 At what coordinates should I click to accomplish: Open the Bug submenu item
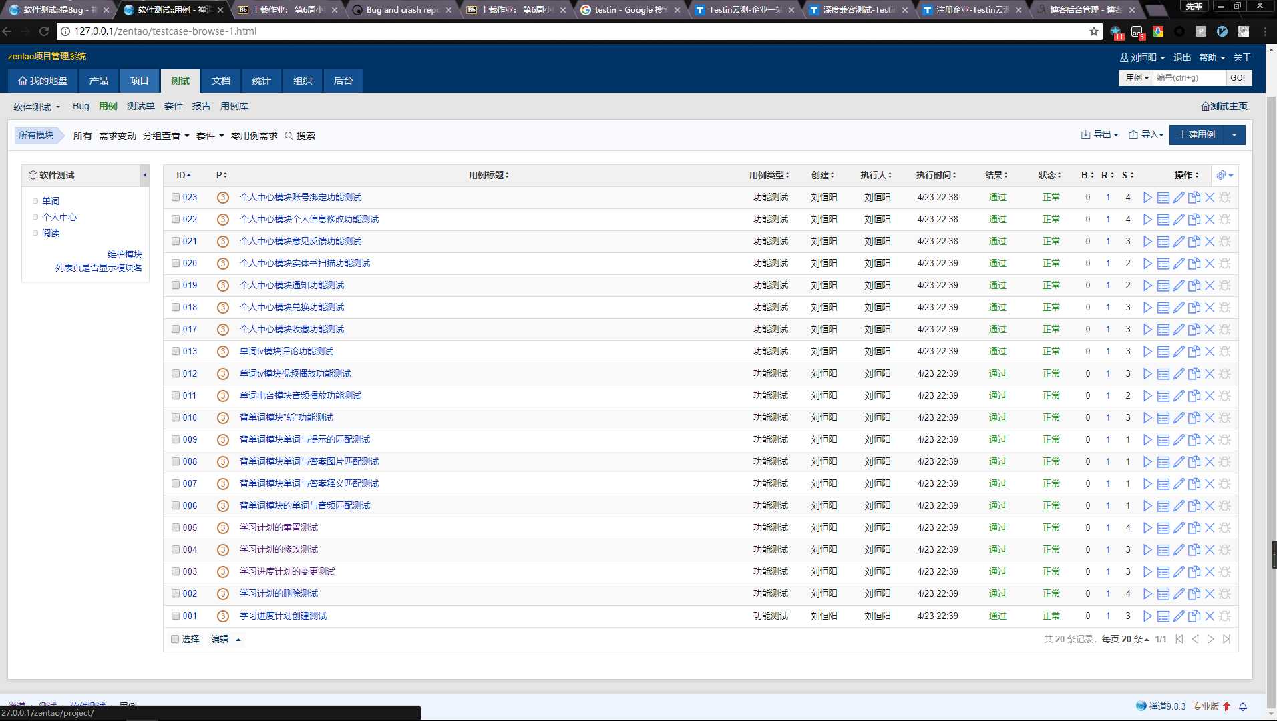[81, 106]
